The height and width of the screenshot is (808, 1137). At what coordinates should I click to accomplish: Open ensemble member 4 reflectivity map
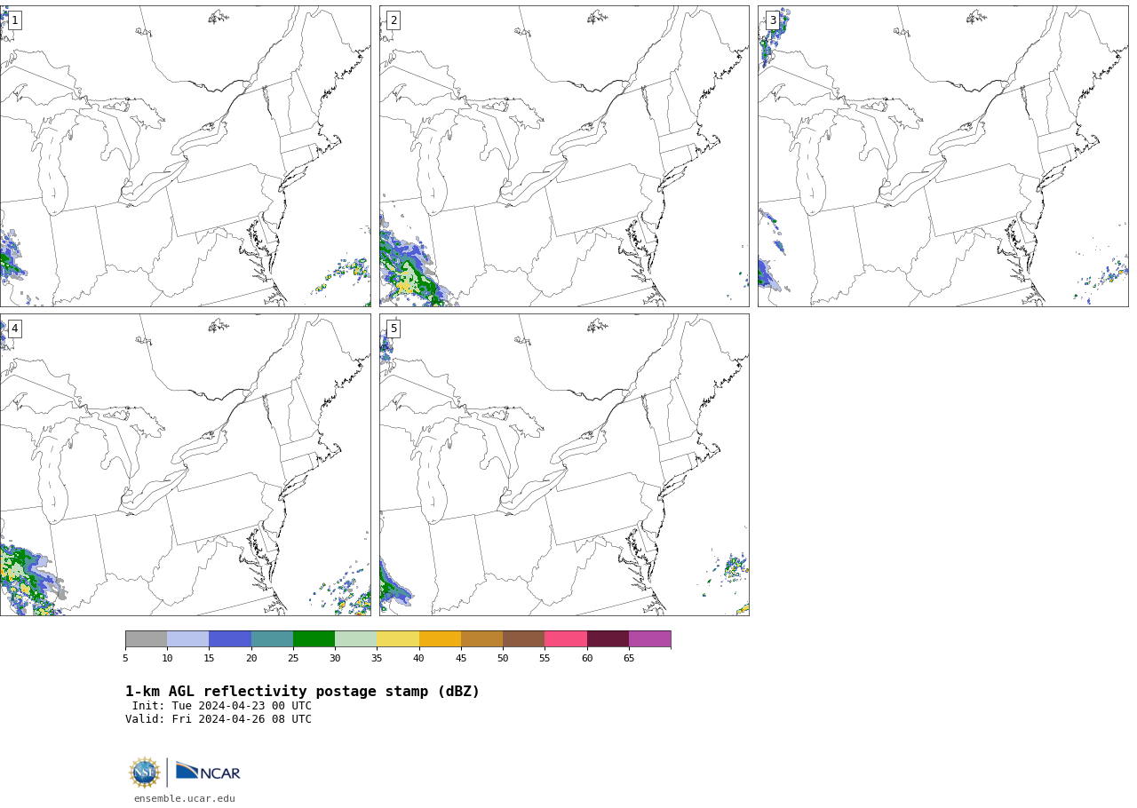pyautogui.click(x=185, y=464)
